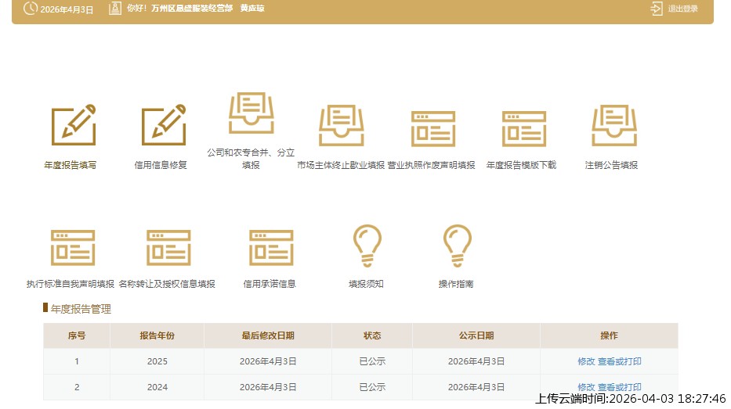Click 修改 link for the 2024 report
This screenshot has width=731, height=409.
(x=586, y=387)
